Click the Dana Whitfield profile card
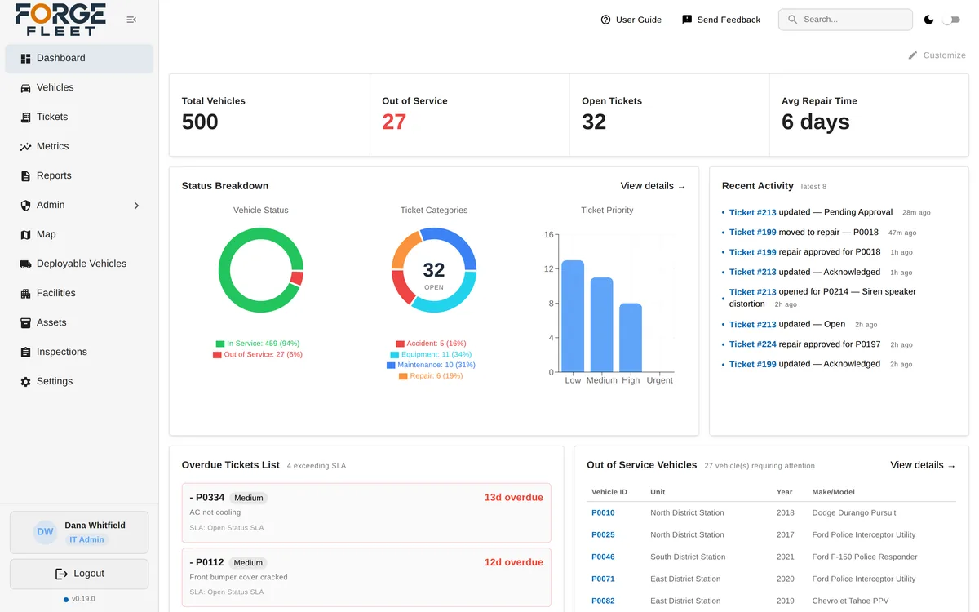This screenshot has width=979, height=612. coord(79,532)
